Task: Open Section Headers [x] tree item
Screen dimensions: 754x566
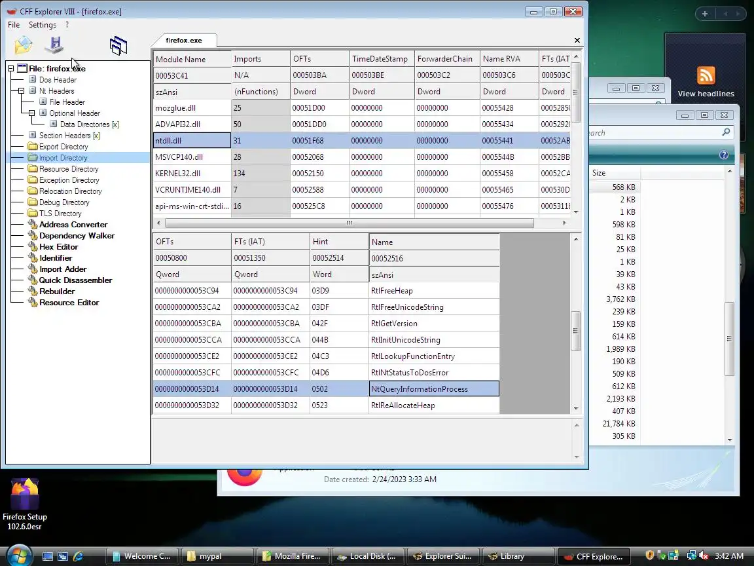Action: tap(70, 135)
